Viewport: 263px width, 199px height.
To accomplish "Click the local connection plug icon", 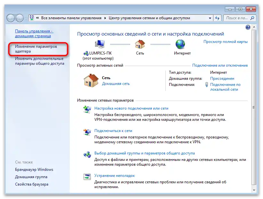I will [207, 85].
